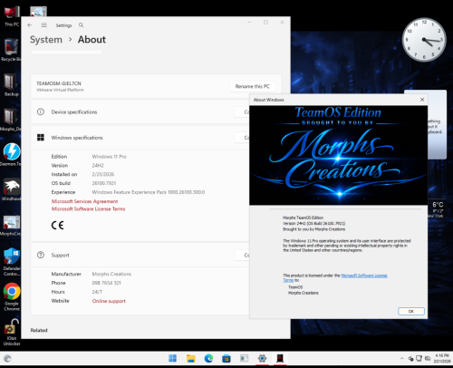The image size is (453, 368).
Task: Open Microsoft Services Agreement link
Action: click(x=84, y=201)
